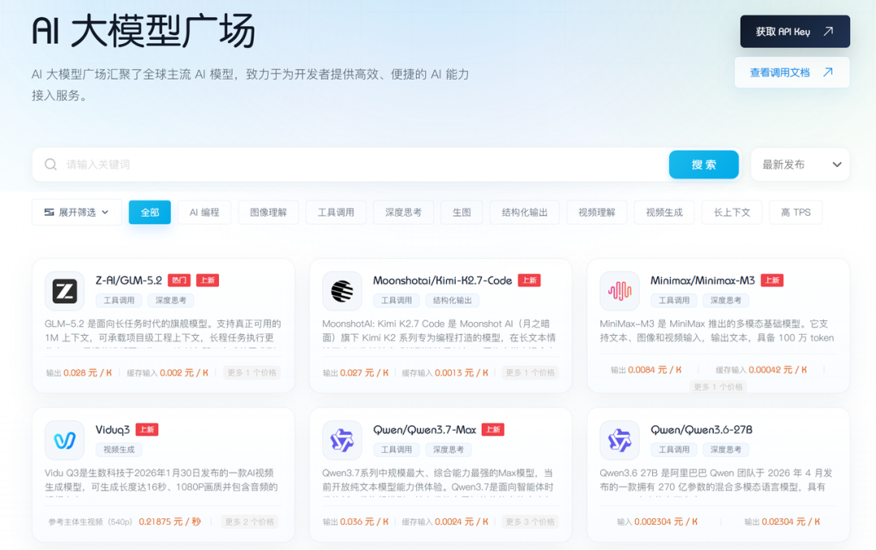The width and height of the screenshot is (876, 550).
Task: Select the 视频理解 category tab
Action: (x=597, y=213)
